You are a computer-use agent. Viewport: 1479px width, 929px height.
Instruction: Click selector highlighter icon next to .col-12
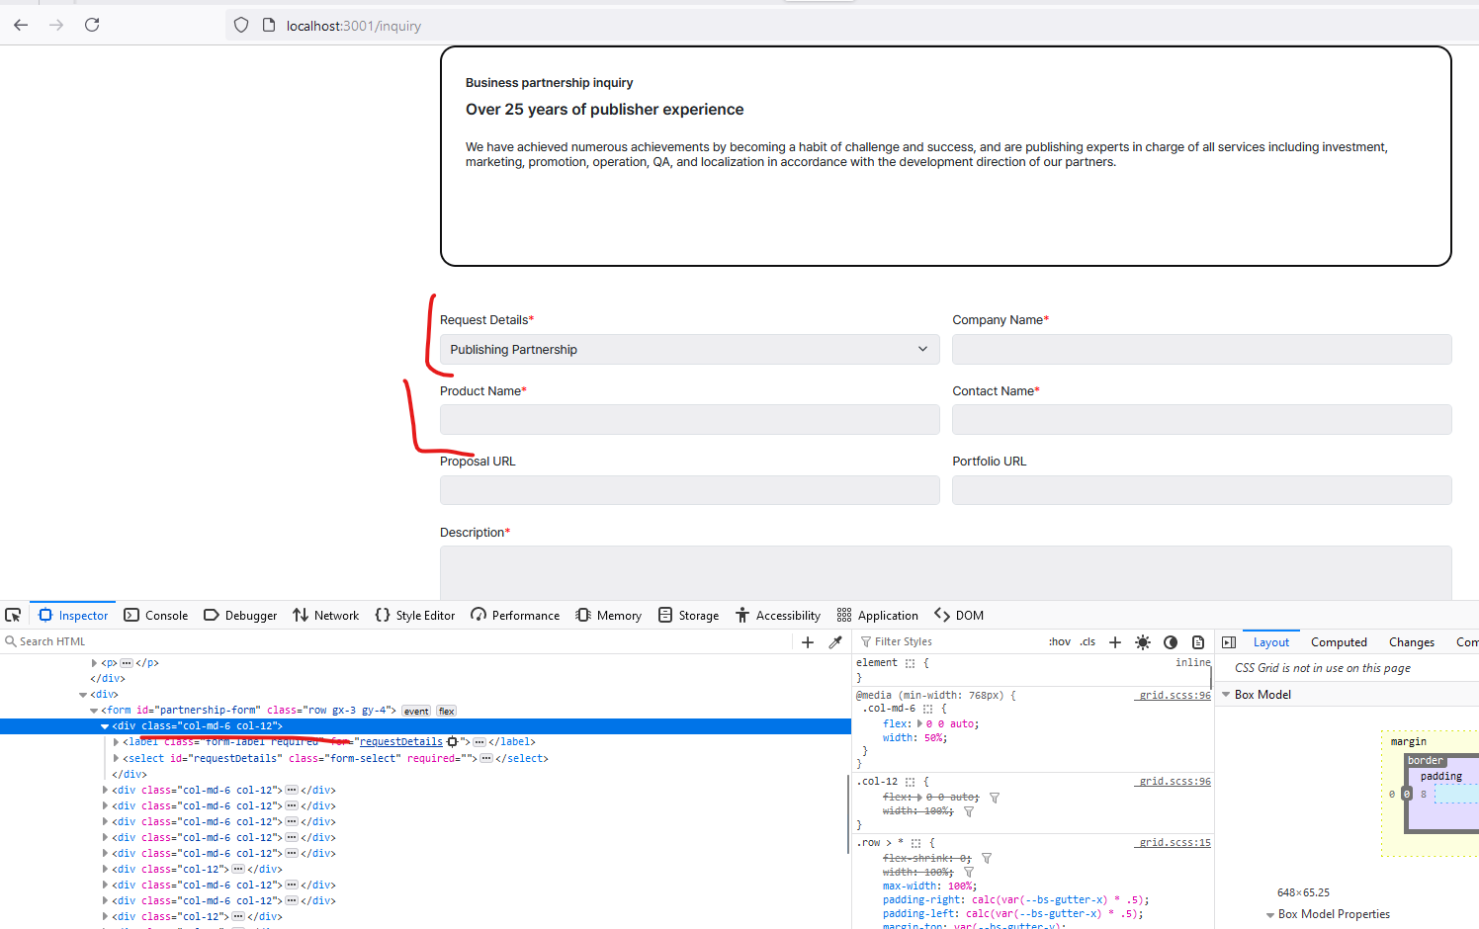point(911,782)
